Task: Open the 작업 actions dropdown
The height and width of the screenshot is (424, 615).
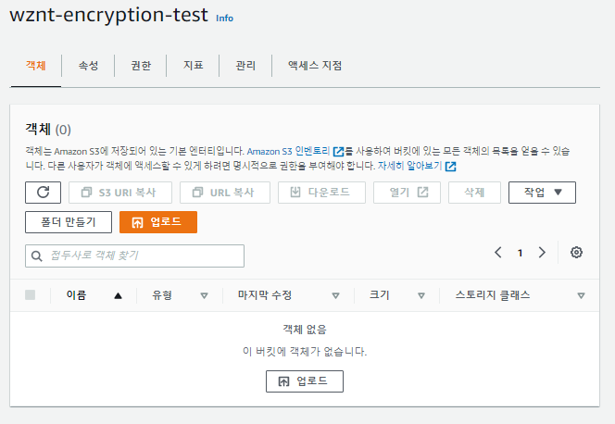Action: coord(542,193)
